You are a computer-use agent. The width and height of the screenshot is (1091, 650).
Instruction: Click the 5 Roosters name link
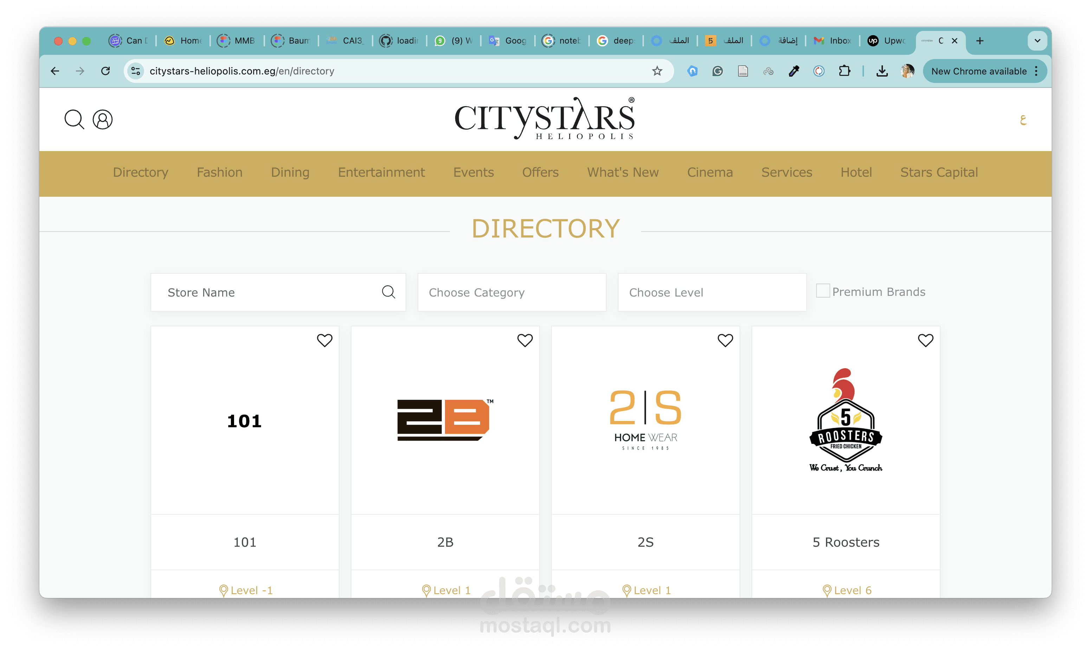(x=846, y=542)
